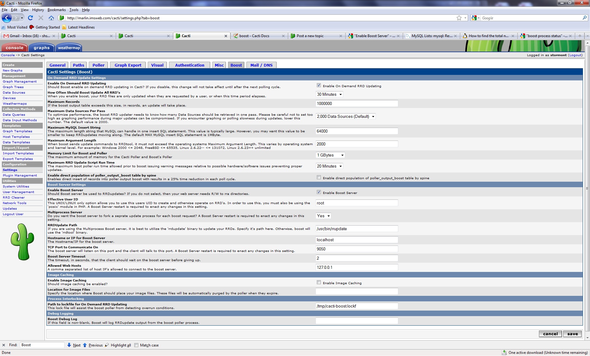The image size is (590, 356).
Task: Click the Stop loading X icon
Action: [41, 18]
